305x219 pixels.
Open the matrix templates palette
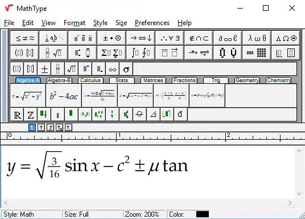click(x=257, y=52)
